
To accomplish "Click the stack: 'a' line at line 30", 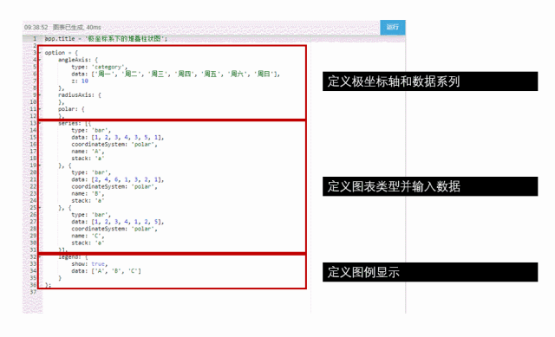I will click(x=88, y=243).
